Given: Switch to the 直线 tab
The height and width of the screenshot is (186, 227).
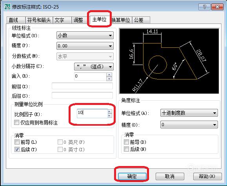Looking at the screenshot, I should point(16,20).
